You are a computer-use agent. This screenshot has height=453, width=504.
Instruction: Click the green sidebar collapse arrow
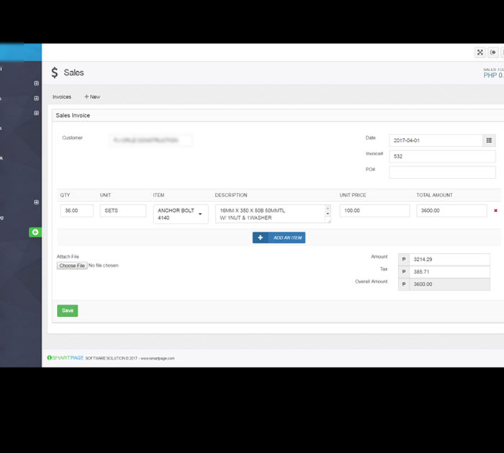click(35, 232)
